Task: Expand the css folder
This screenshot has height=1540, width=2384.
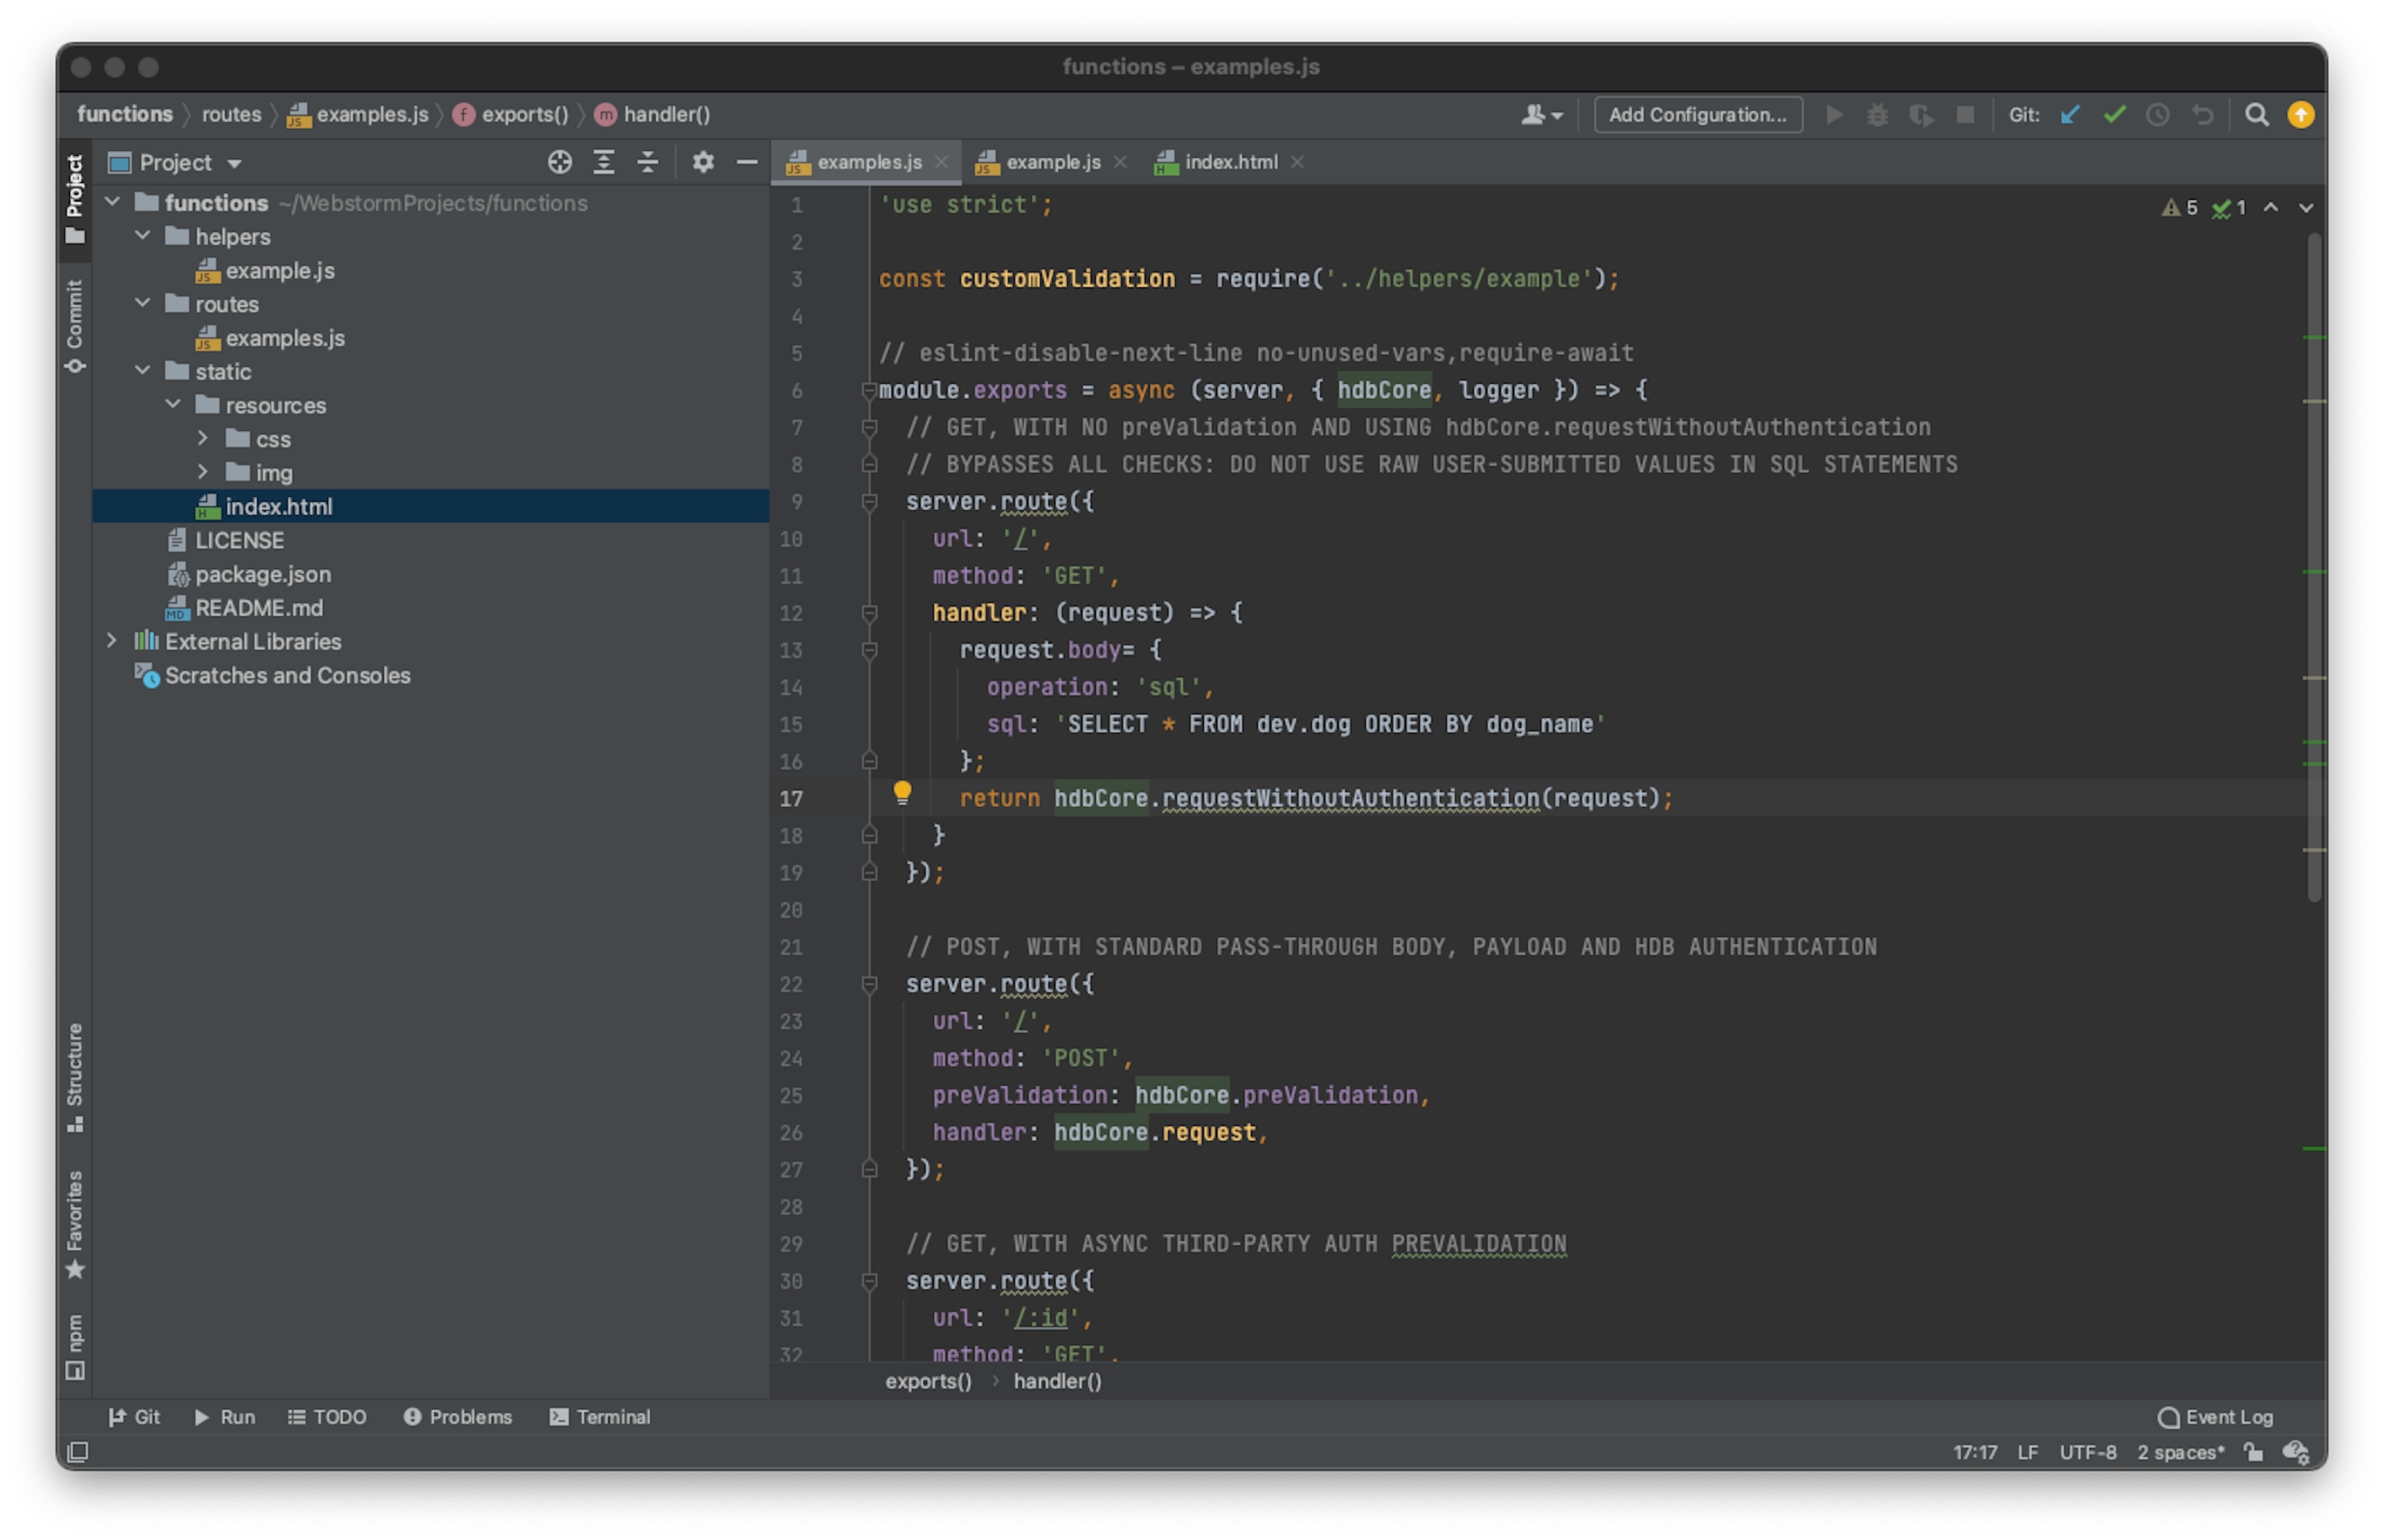Action: tap(203, 438)
